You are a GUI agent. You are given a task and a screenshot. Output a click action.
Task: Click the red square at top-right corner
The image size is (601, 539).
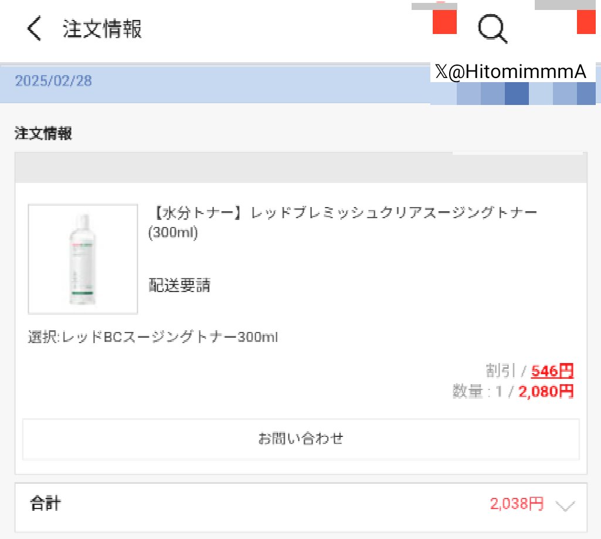click(586, 22)
